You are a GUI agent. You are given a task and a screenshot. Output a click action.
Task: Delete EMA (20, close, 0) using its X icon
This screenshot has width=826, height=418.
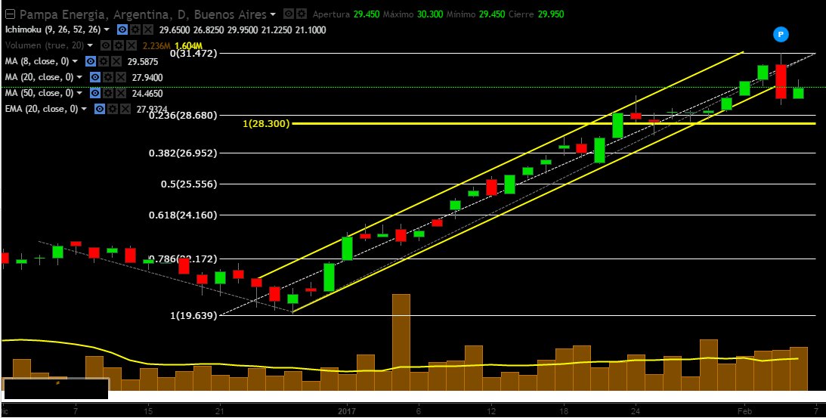125,109
